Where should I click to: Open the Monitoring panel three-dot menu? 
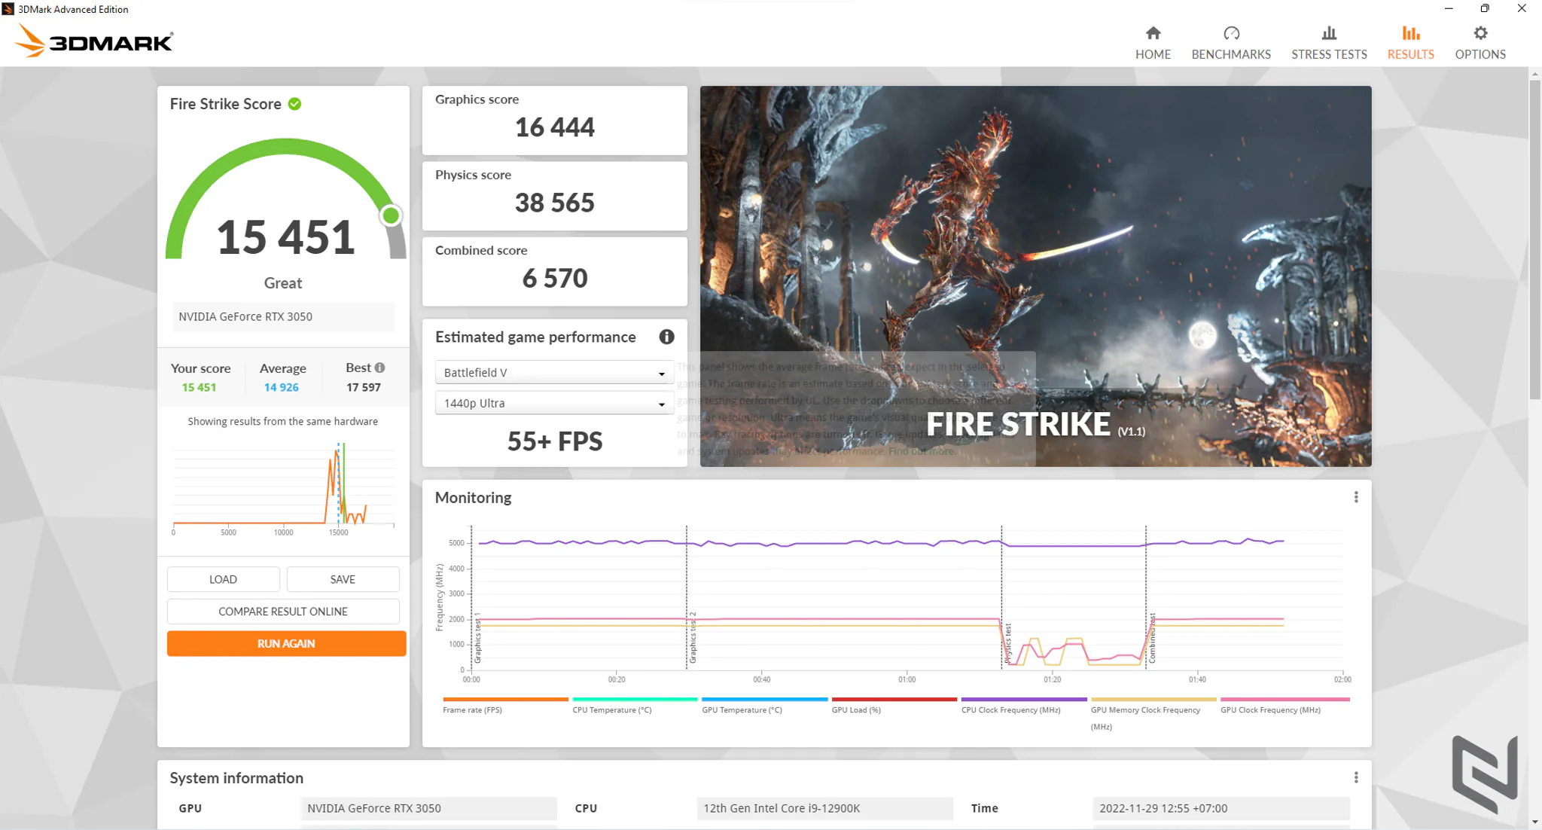point(1356,497)
